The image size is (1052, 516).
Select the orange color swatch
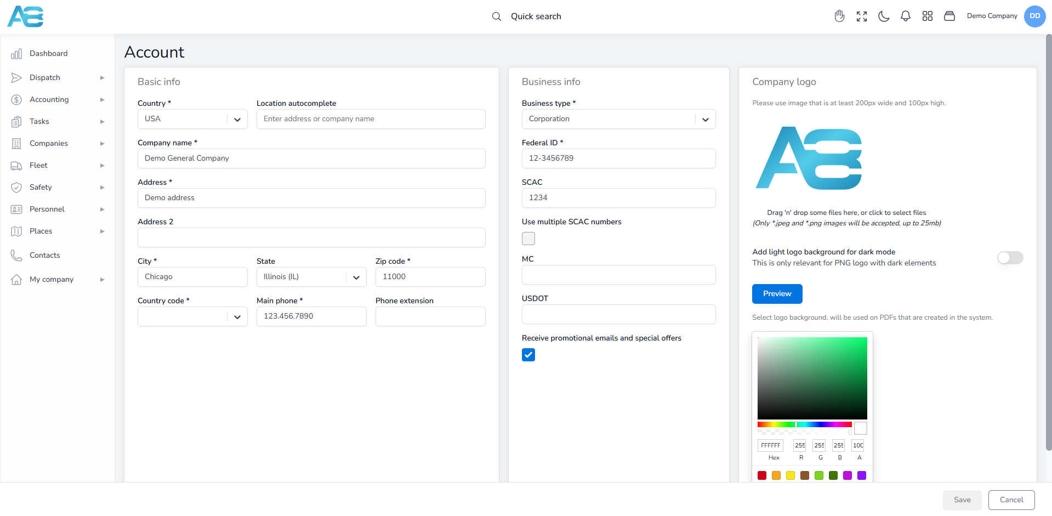click(x=776, y=475)
